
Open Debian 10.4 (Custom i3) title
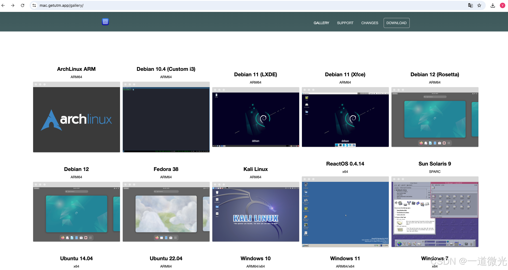pos(166,69)
